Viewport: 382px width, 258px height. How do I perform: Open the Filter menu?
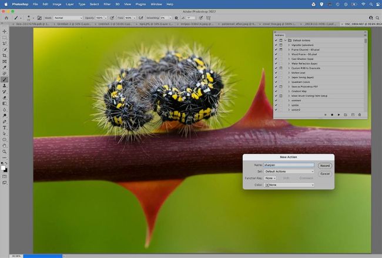tap(107, 4)
